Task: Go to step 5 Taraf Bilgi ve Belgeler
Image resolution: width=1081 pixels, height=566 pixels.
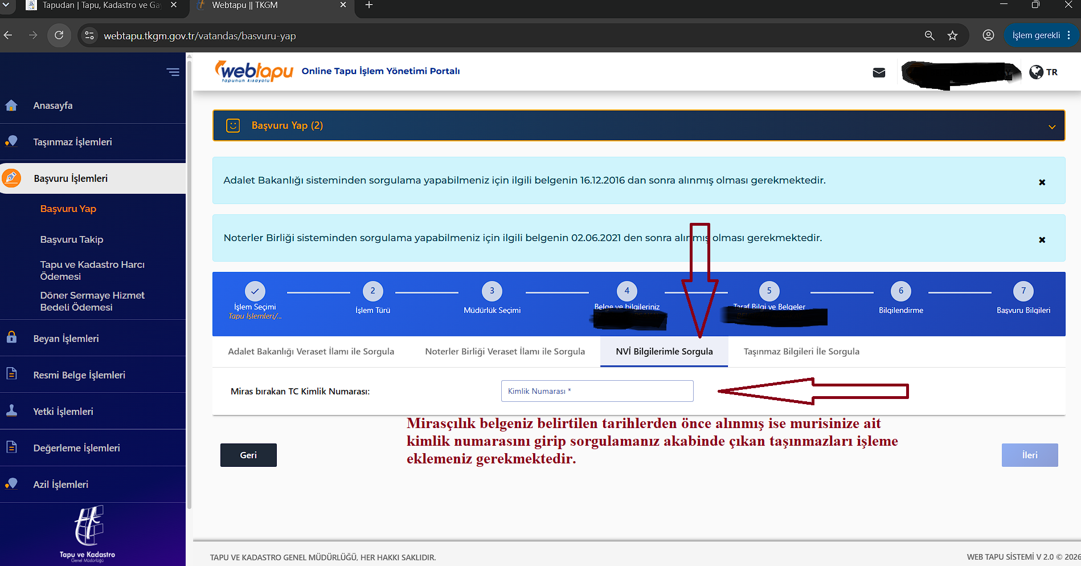Action: [x=769, y=291]
